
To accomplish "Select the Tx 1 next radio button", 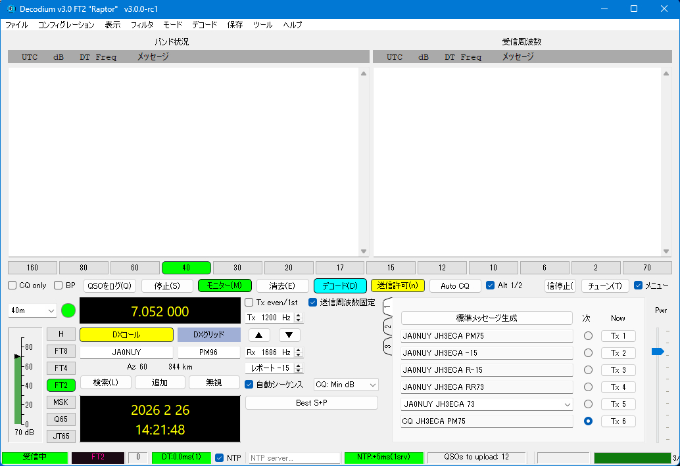I will pyautogui.click(x=588, y=336).
